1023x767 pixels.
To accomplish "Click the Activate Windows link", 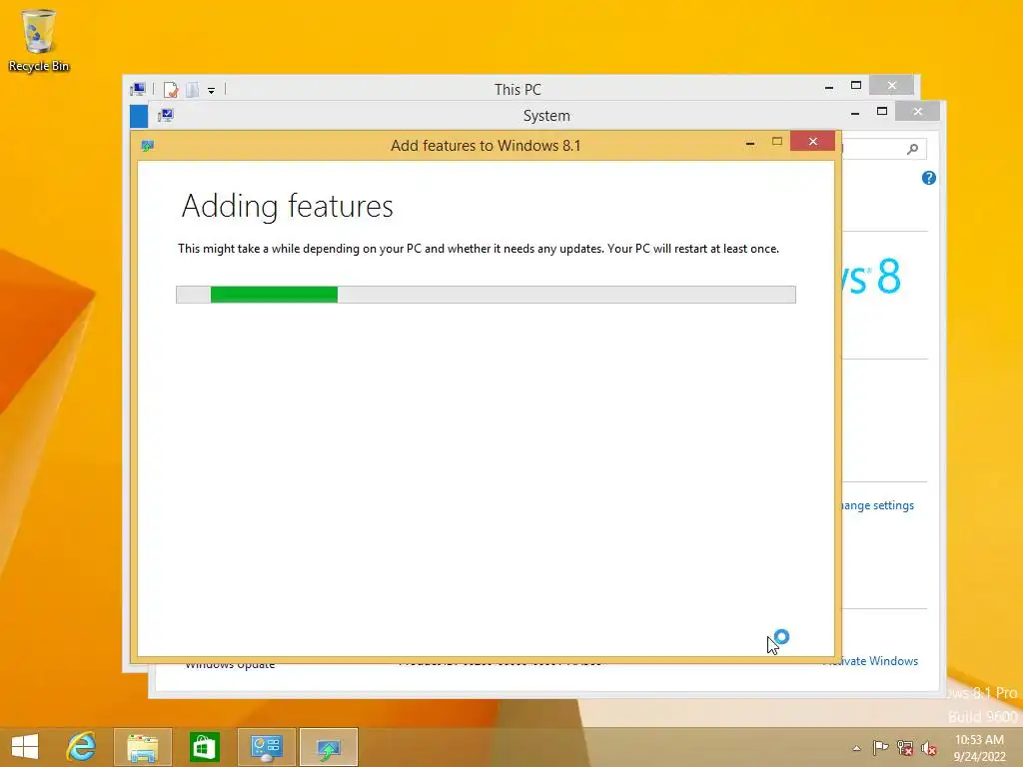I will (872, 661).
